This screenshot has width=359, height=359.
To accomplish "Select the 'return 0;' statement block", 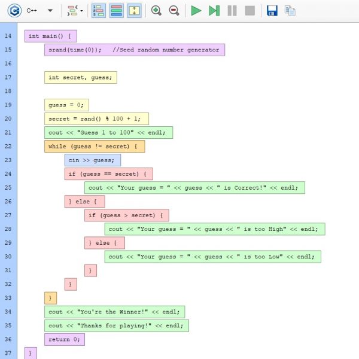I will click(x=64, y=339).
